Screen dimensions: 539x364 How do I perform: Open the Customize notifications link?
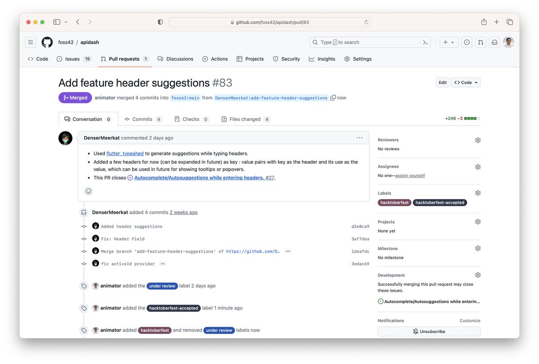(470, 321)
